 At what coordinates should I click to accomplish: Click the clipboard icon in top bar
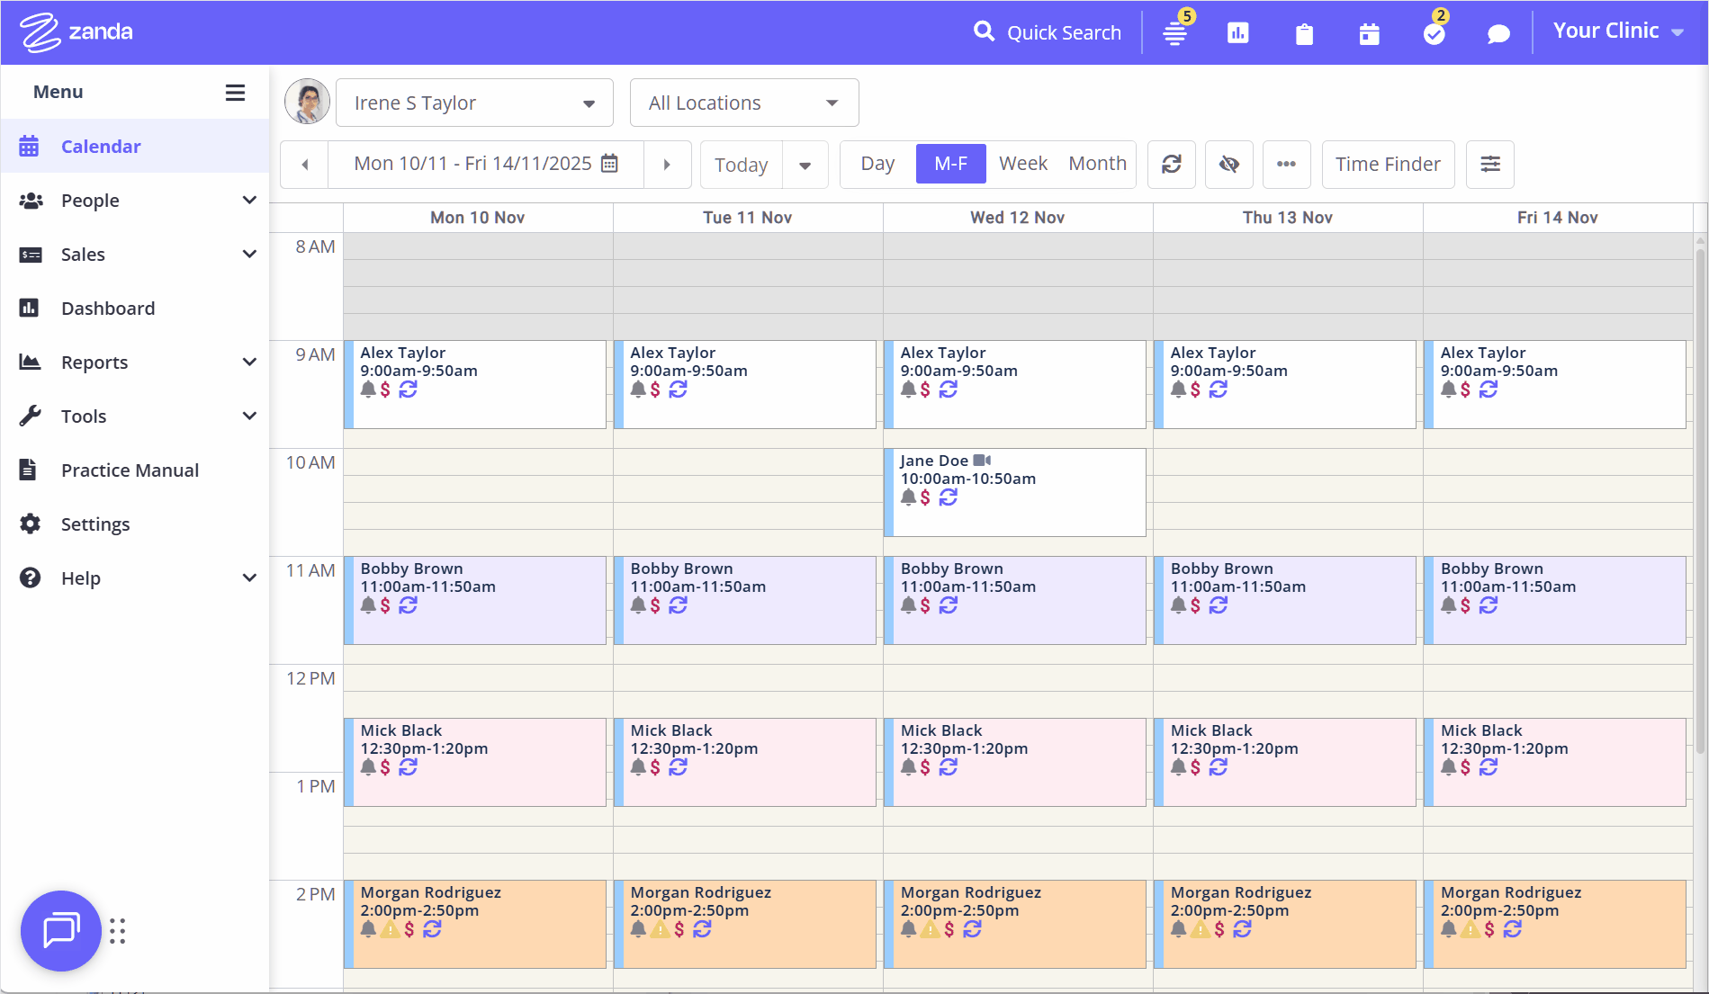(x=1304, y=34)
